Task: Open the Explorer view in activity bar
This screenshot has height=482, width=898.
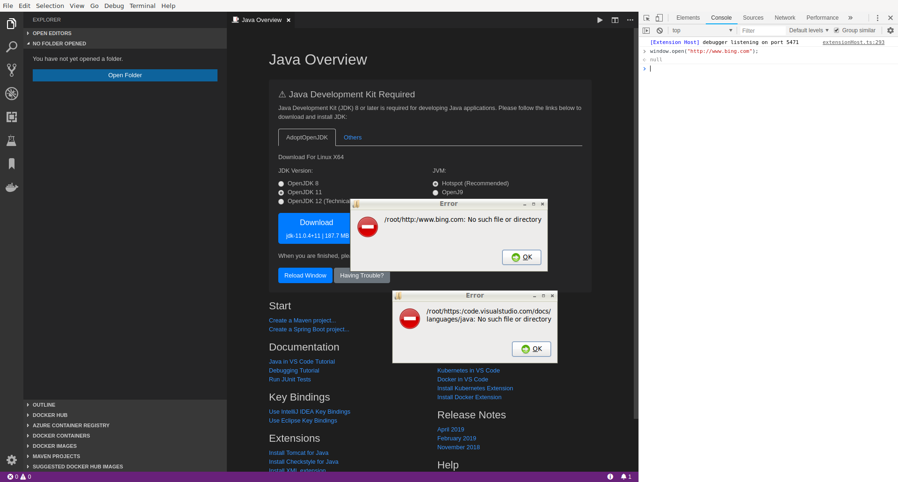Action: [12, 23]
